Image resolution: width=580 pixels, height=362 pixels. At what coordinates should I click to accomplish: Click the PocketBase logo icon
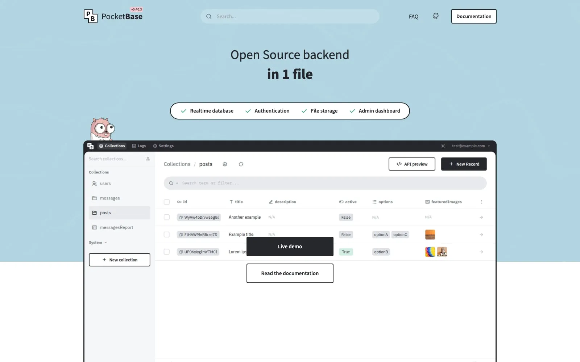tap(91, 16)
